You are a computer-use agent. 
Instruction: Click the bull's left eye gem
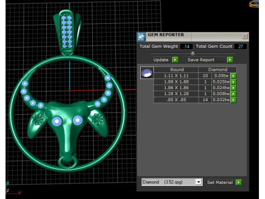coord(57,122)
